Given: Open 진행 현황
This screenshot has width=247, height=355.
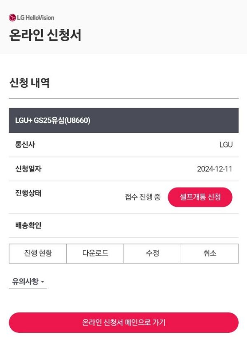Looking at the screenshot, I should coord(38,254).
